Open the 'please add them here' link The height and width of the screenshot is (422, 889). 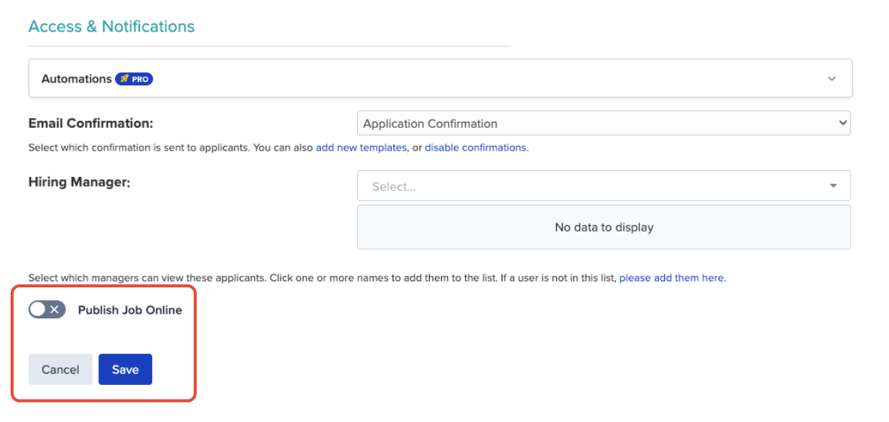click(671, 278)
